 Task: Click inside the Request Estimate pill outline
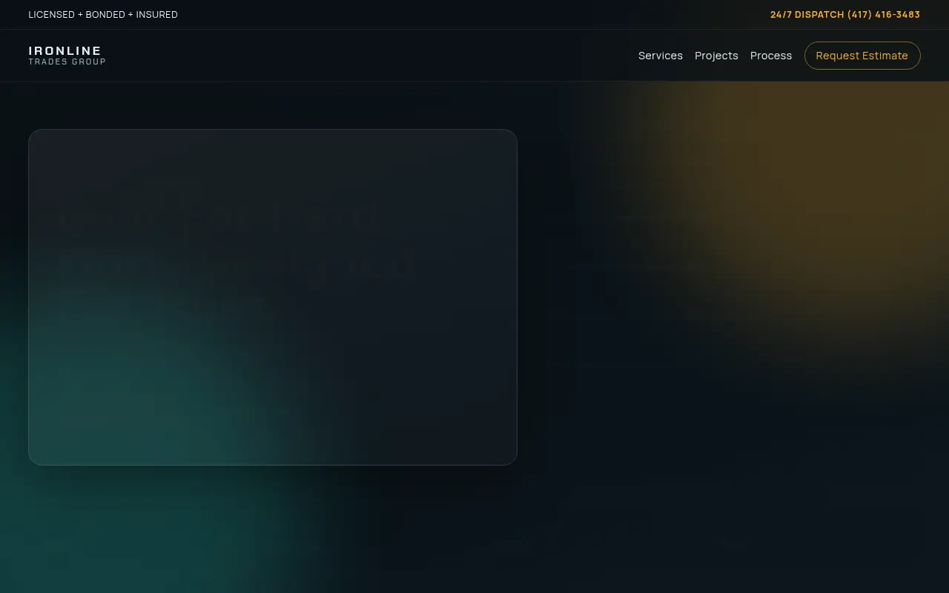[862, 56]
